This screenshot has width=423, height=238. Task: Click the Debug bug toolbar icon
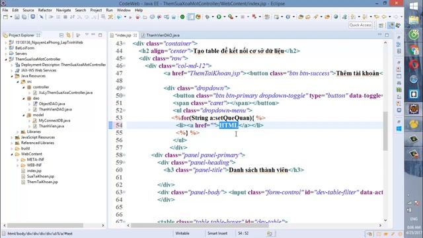click(x=208, y=17)
